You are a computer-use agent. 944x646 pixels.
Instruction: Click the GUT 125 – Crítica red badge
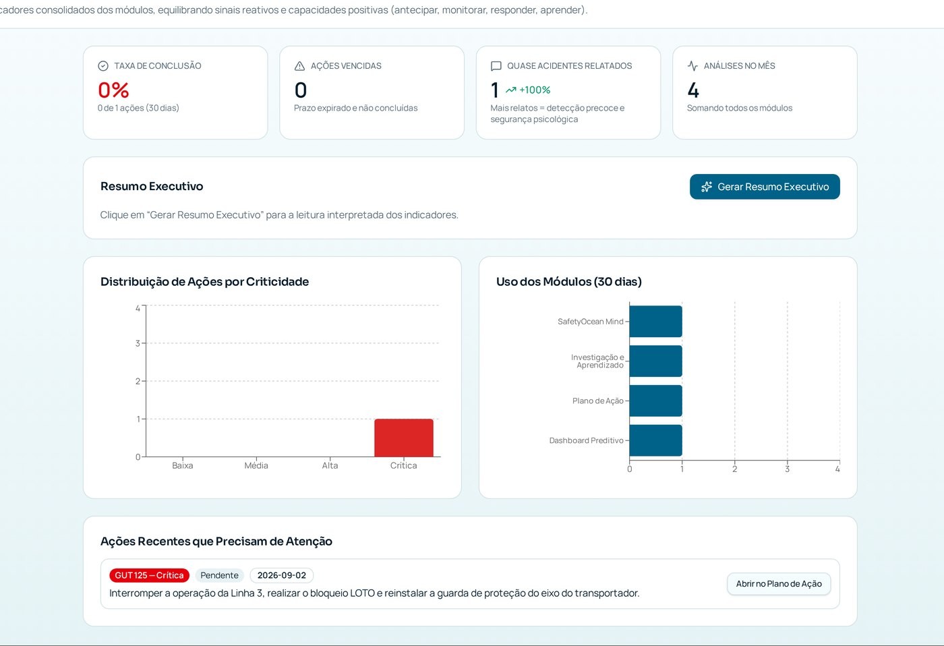coord(149,575)
